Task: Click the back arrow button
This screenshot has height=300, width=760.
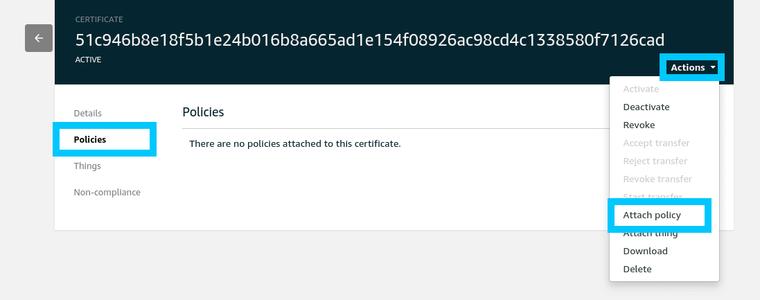Action: tap(39, 38)
